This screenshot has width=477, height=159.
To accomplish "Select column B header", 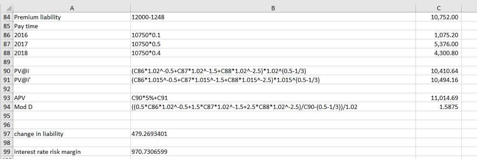I will click(x=273, y=8).
